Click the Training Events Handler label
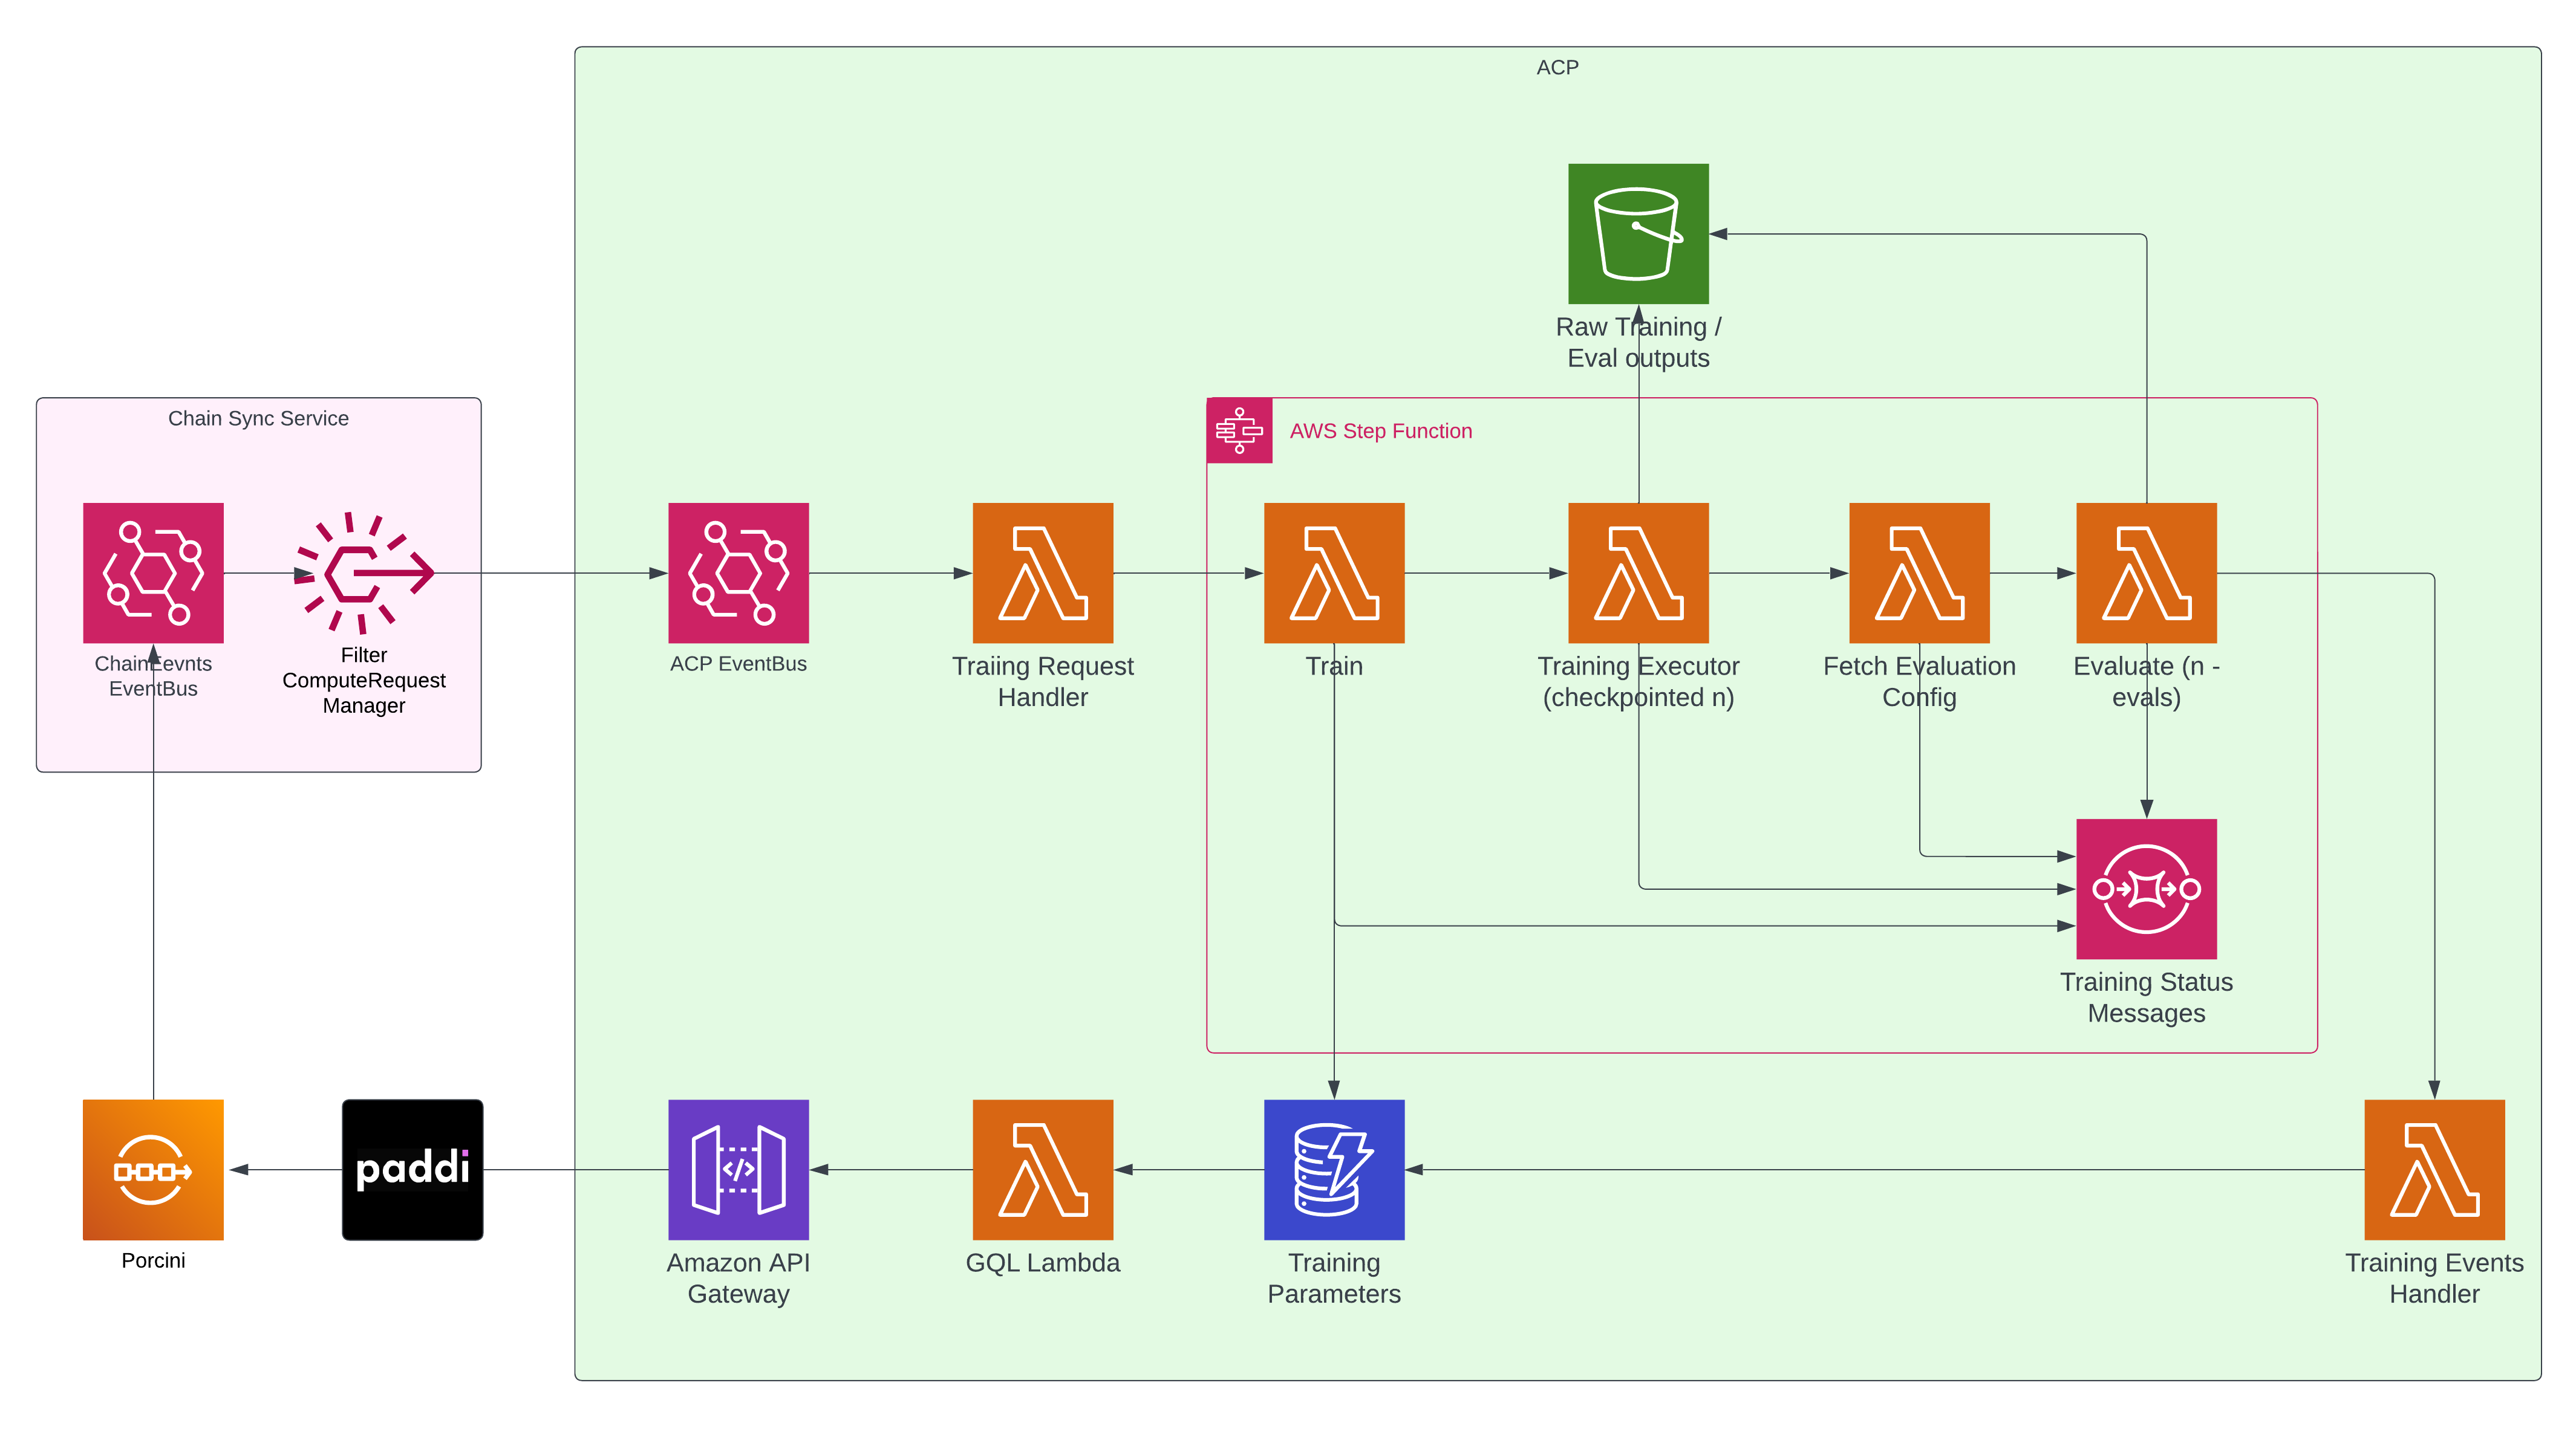2576x1452 pixels. [2434, 1278]
